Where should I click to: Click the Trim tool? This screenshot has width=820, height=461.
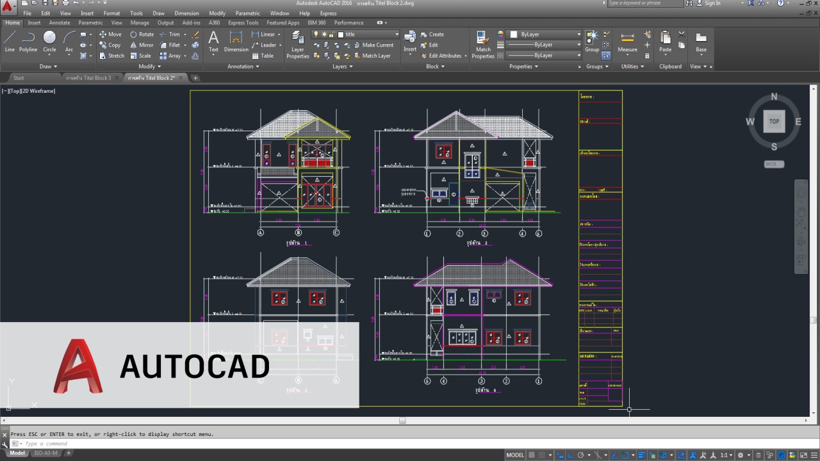click(170, 35)
